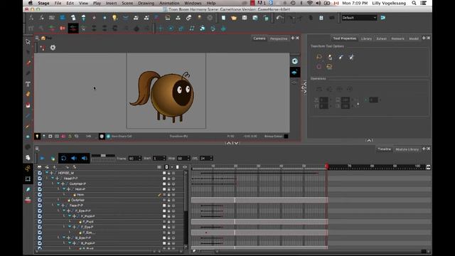Collapse the B_Pupil-P layer
The height and width of the screenshot is (256, 455).
point(70,243)
